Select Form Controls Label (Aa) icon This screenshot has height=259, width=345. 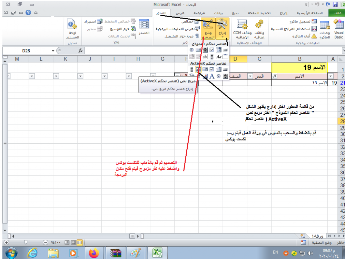218,57
